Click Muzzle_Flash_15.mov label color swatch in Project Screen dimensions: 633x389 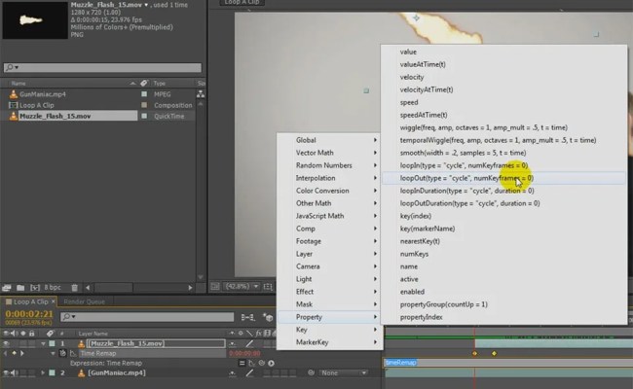point(144,116)
